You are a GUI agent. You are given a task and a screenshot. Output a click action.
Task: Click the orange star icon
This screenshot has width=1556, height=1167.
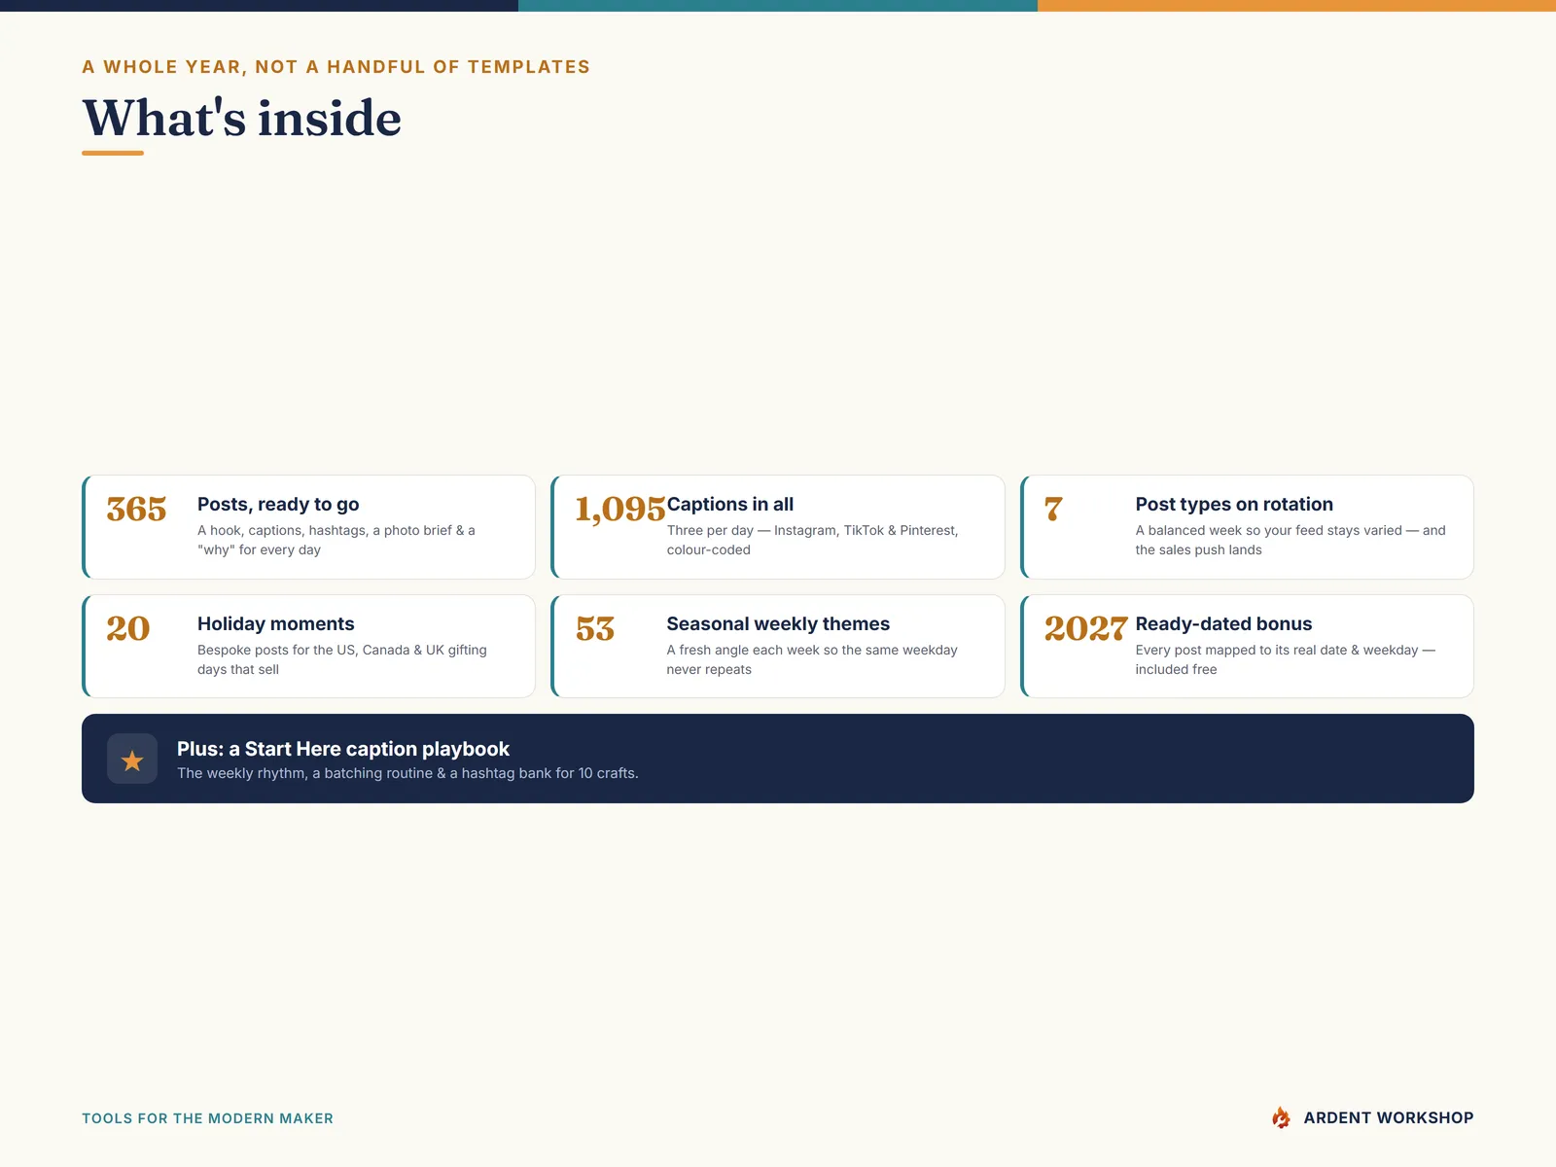[x=132, y=760]
